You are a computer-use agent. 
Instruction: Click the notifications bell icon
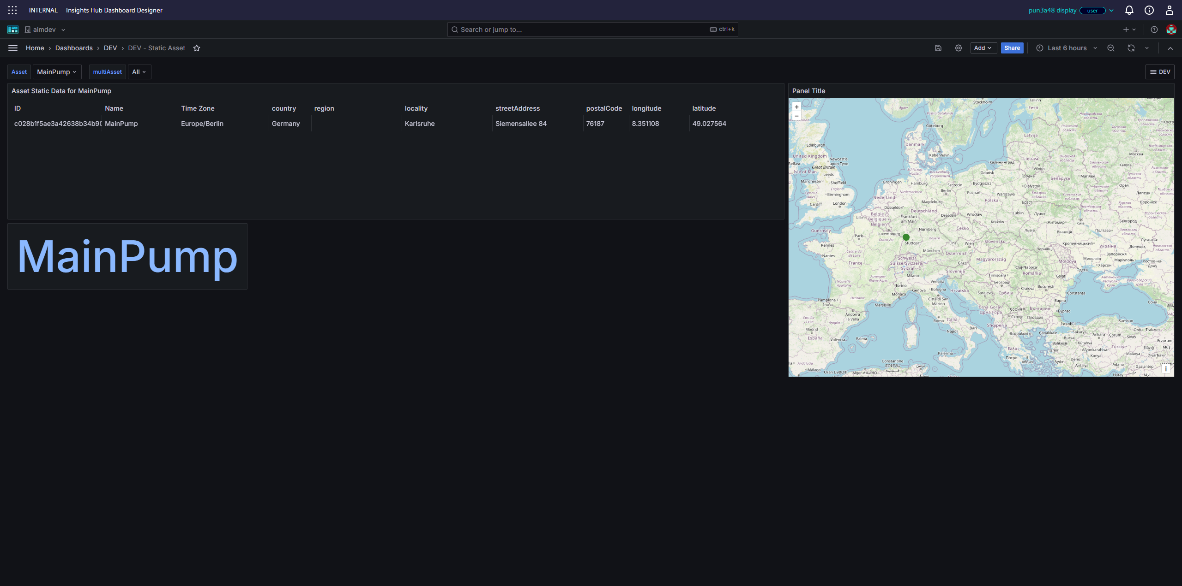(1129, 10)
